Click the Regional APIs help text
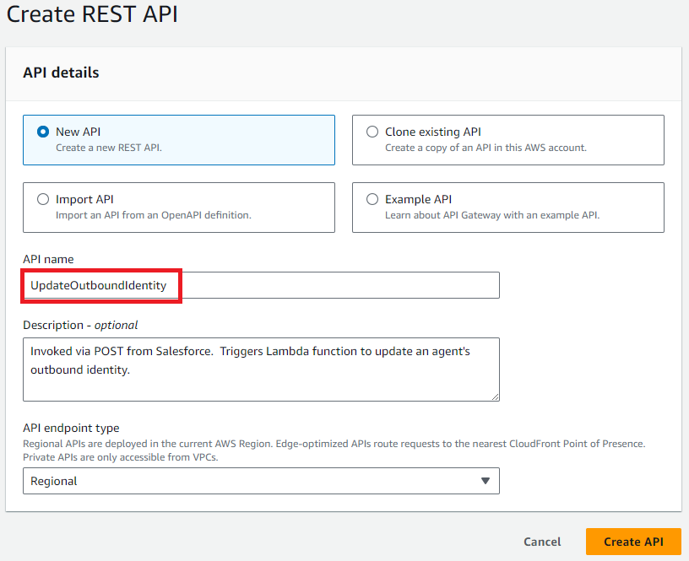 tap(334, 450)
